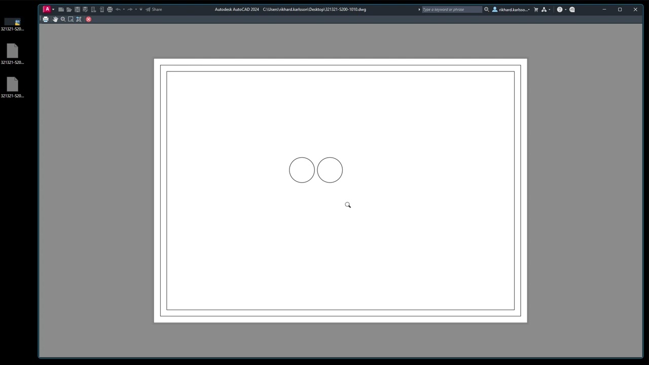Click the search magnifier icon
649x365 pixels.
coord(487,10)
